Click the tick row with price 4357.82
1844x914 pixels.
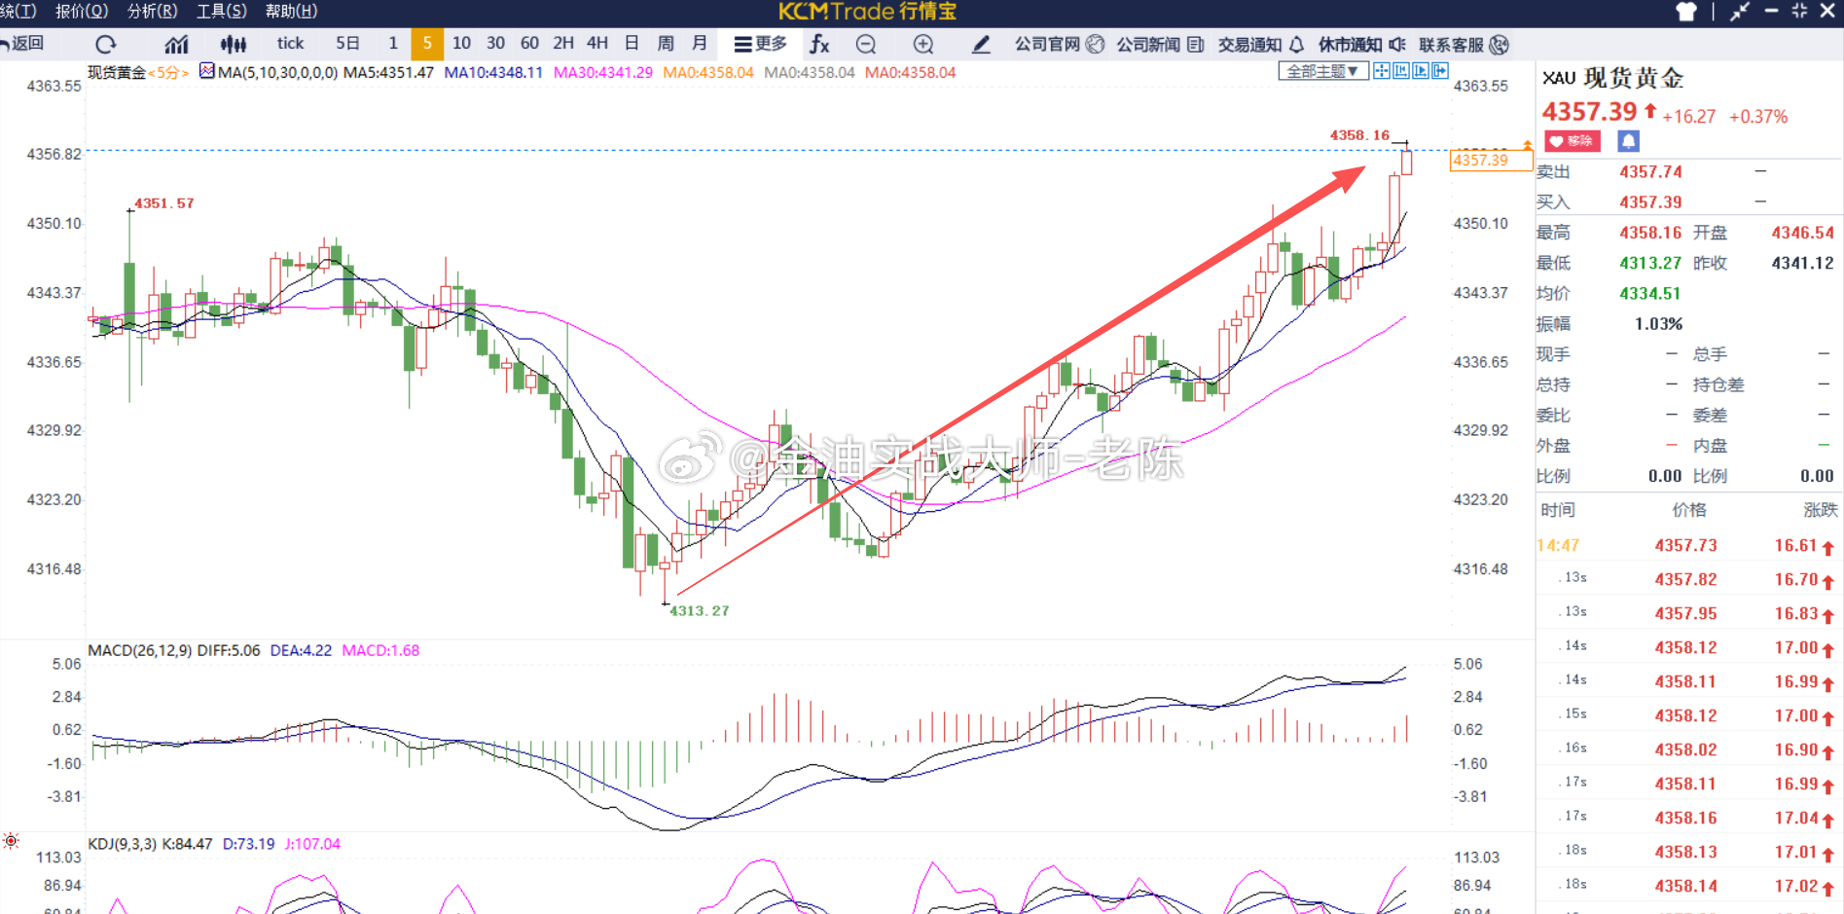(1689, 580)
